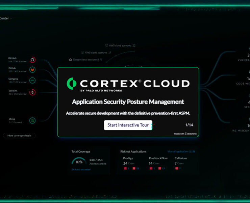This screenshot has width=250, height=203.
Task: Click the JFrog label text
Action: 12,119
